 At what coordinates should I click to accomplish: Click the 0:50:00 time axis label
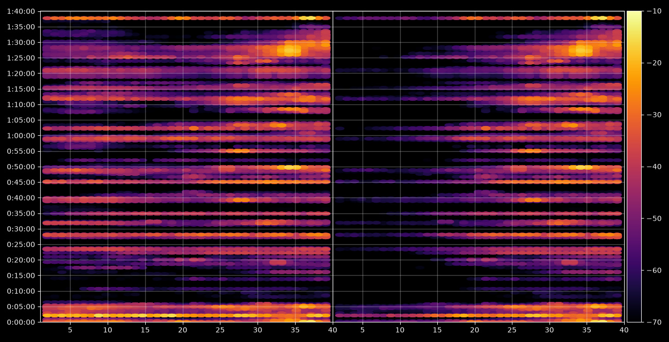(x=21, y=167)
